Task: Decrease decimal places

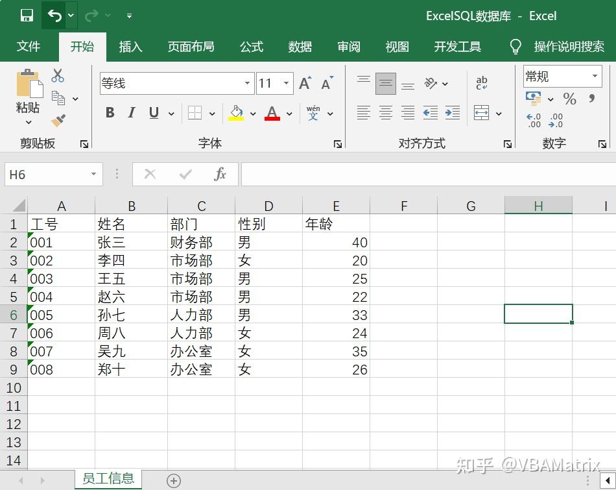Action: point(556,120)
